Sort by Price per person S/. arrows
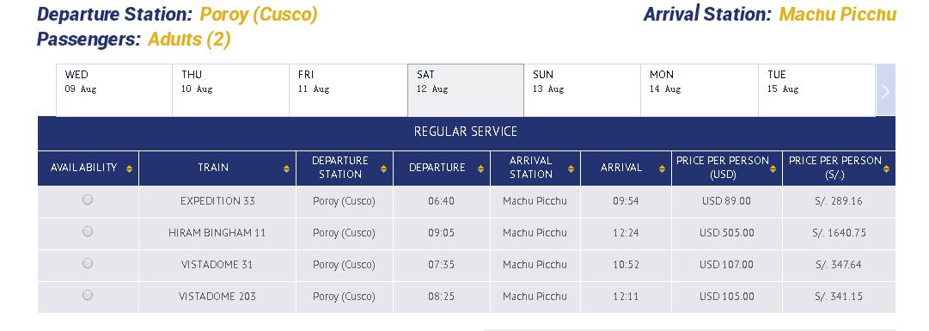This screenshot has width=929, height=331. pyautogui.click(x=886, y=169)
